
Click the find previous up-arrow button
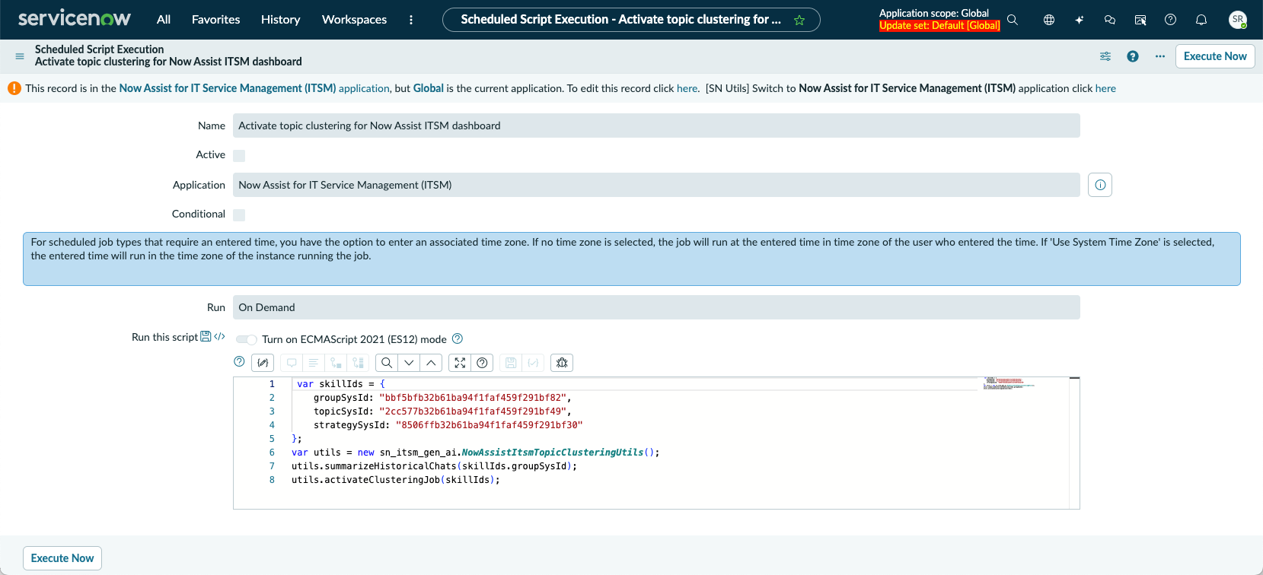point(431,363)
